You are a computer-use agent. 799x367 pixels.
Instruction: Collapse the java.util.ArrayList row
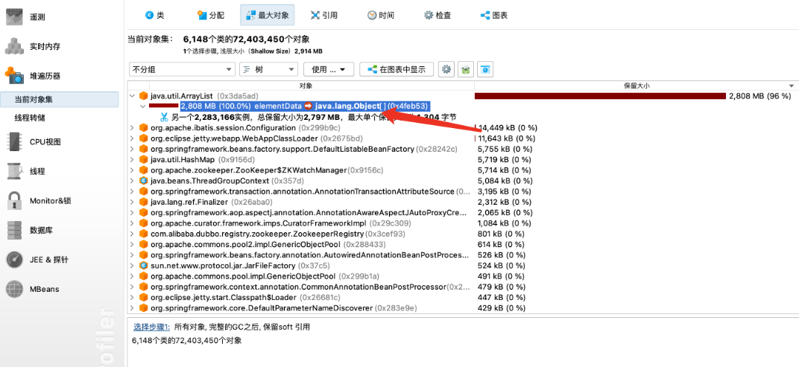pos(133,96)
